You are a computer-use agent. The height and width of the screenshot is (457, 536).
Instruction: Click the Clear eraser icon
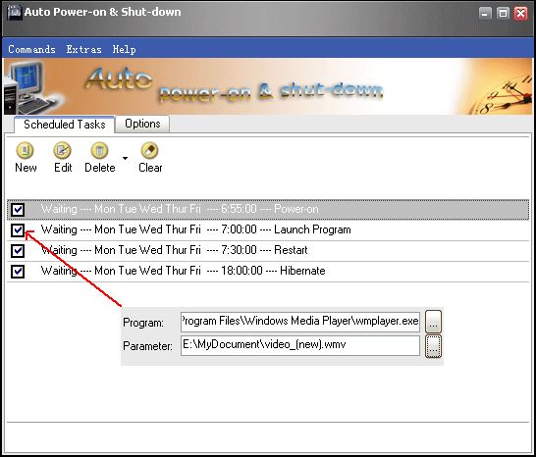point(150,150)
